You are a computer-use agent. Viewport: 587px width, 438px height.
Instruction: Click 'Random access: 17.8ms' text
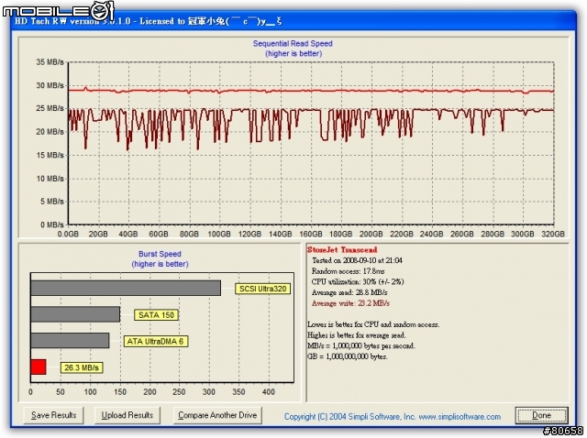pos(348,271)
